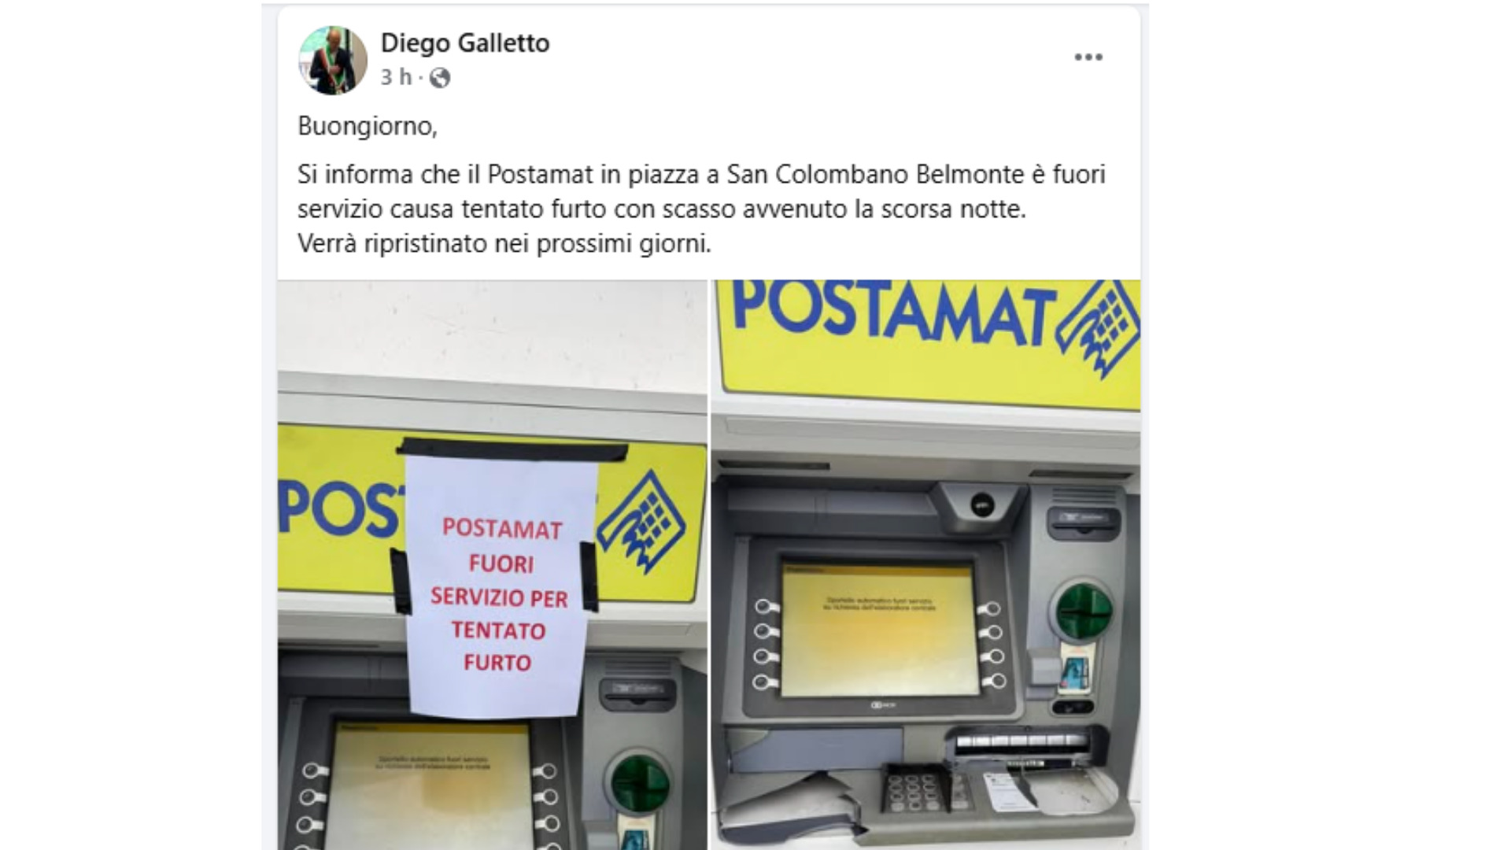Viewport: 1511px width, 850px height.
Task: Click the "3 h" post timestamp
Action: click(x=397, y=77)
